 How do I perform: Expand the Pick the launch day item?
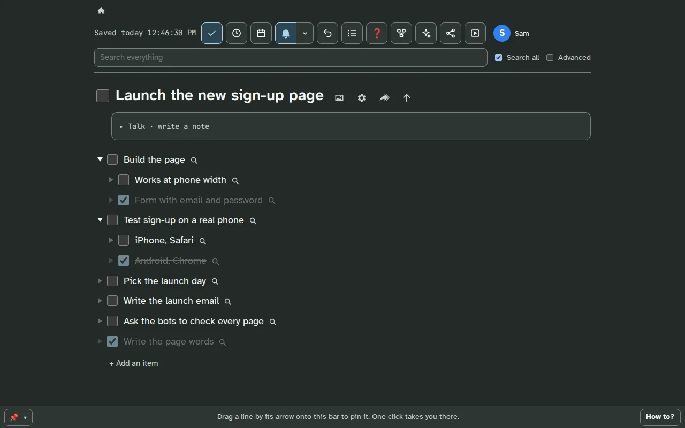pos(100,281)
